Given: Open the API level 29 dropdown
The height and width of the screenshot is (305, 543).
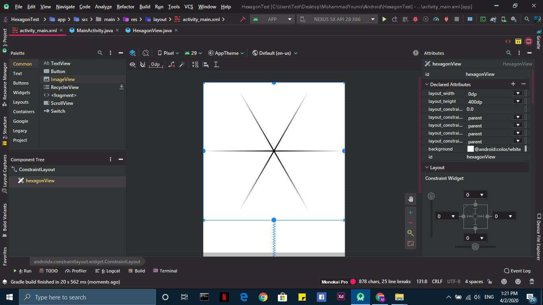Looking at the screenshot, I should click(x=193, y=53).
